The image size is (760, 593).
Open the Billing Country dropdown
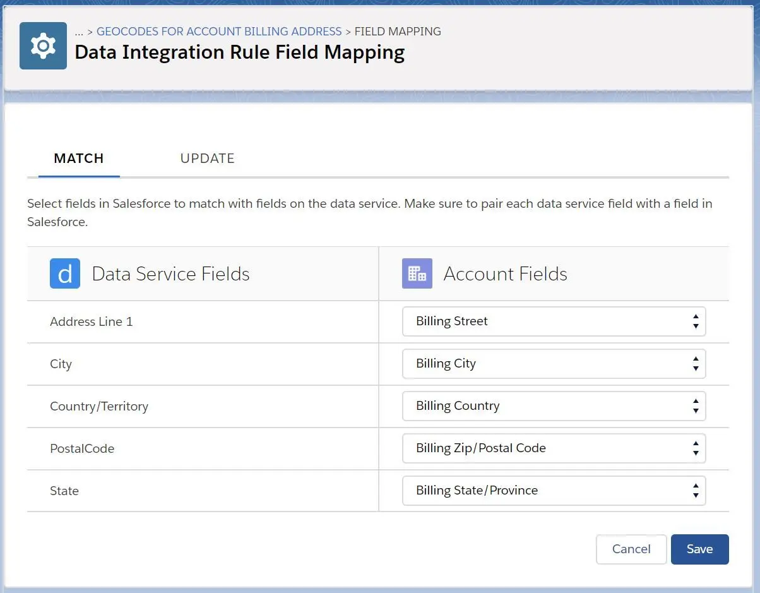(554, 406)
